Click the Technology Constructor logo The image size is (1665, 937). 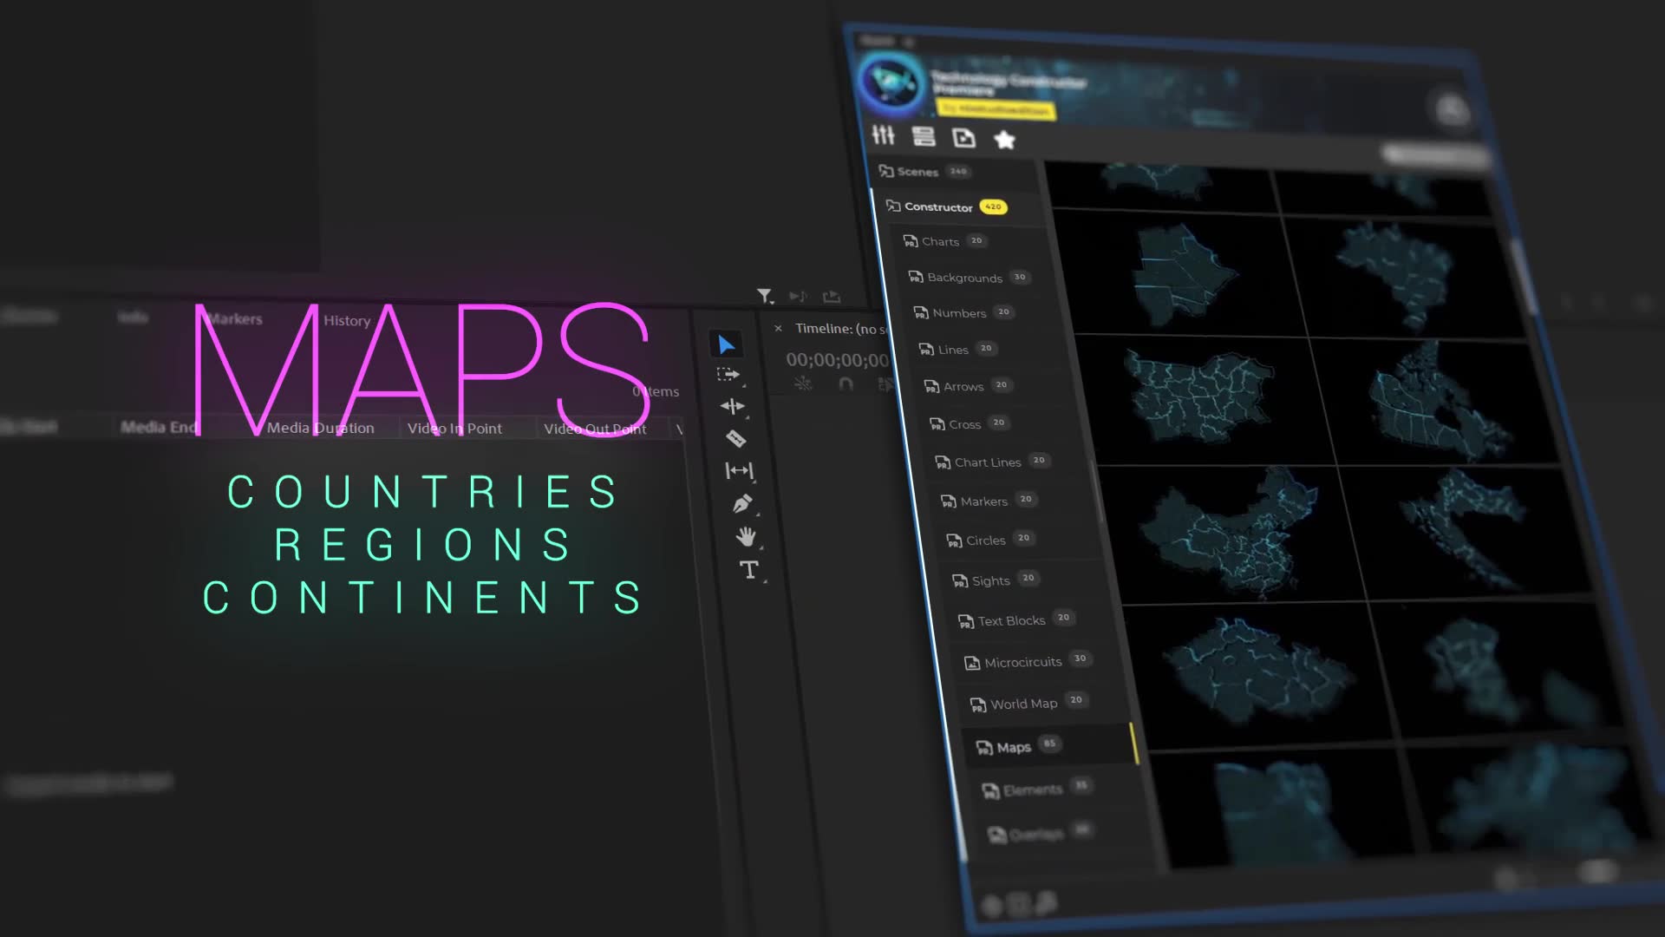point(890,83)
